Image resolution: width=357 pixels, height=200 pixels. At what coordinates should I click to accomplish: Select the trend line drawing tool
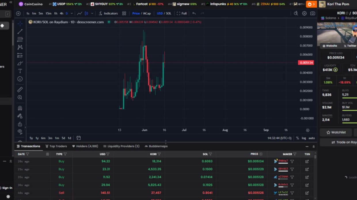(20, 32)
